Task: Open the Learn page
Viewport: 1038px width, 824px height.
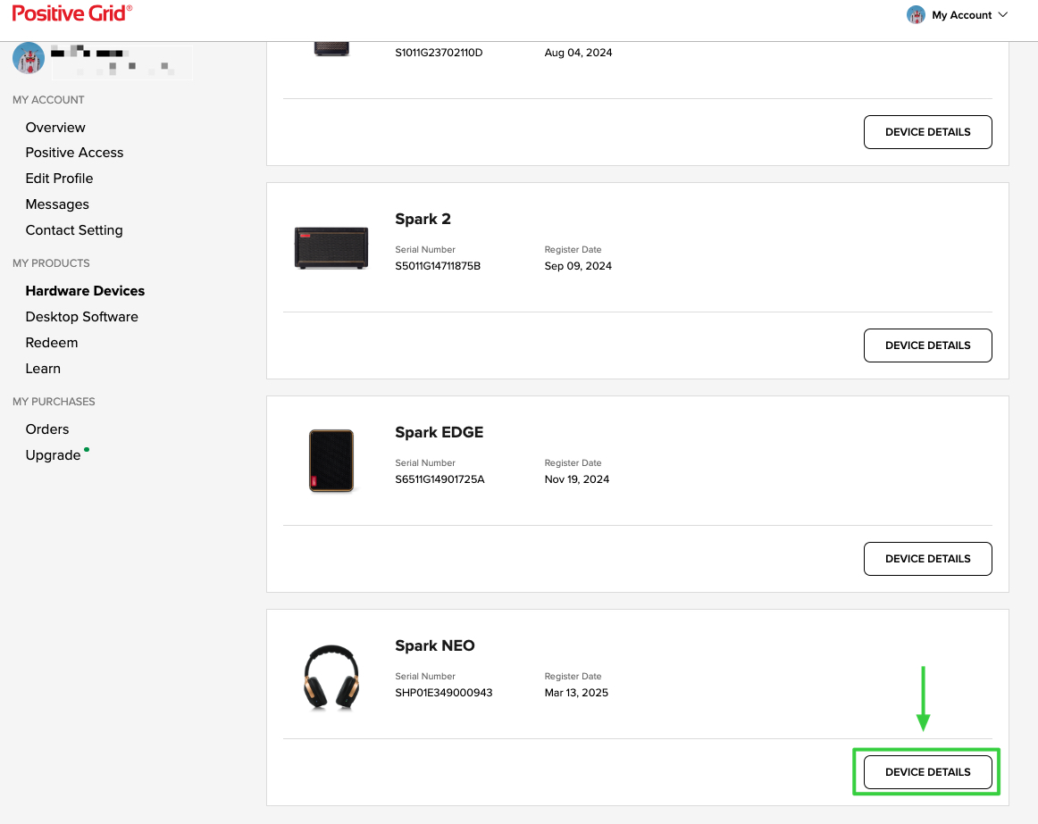Action: pos(43,368)
